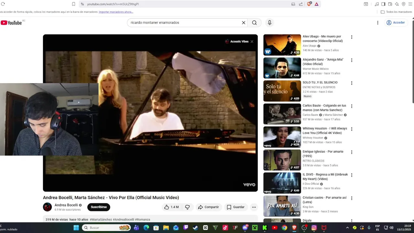Image resolution: width=414 pixels, height=233 pixels.
Task: Open Microsoft Edge from the taskbar
Action: click(x=146, y=228)
